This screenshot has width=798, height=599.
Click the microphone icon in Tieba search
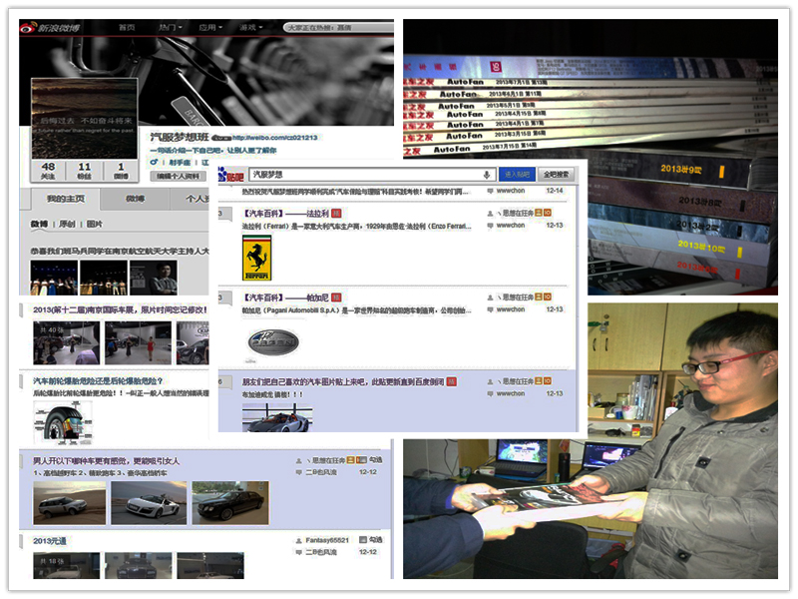click(487, 175)
